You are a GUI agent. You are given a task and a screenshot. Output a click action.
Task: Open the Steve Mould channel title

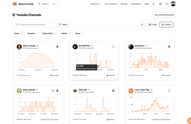click(x=29, y=90)
